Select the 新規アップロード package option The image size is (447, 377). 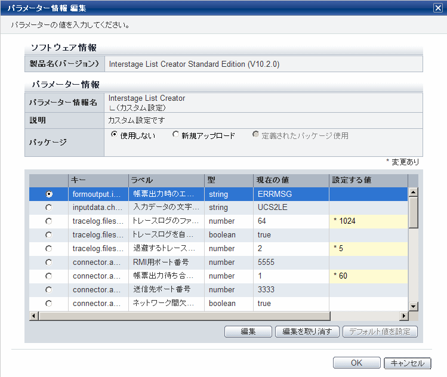175,134
